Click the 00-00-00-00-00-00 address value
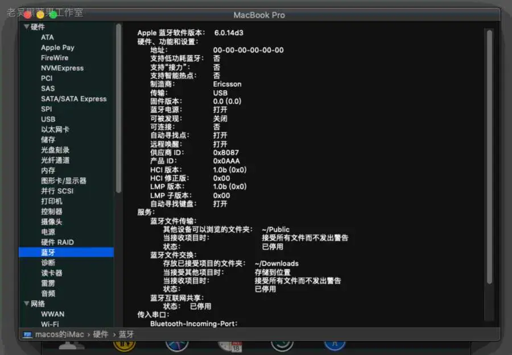 [248, 50]
